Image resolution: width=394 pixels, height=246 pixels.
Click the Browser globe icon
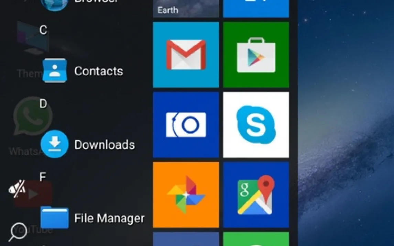[x=54, y=3]
